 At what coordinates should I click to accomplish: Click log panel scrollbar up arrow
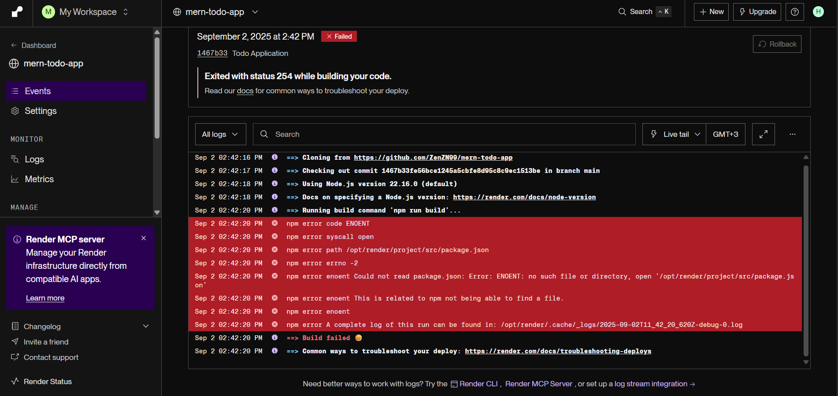coord(806,157)
